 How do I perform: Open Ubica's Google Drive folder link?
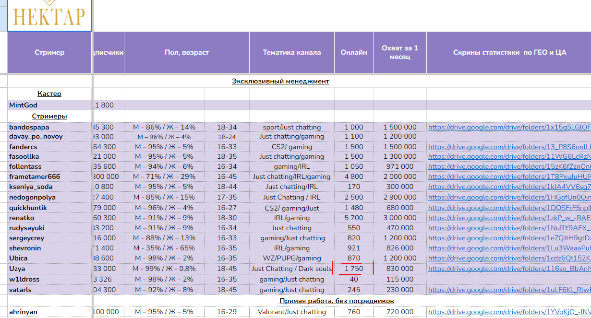[509, 258]
